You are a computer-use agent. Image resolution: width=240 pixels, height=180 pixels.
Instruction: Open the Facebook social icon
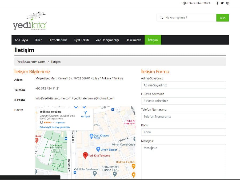217,3
